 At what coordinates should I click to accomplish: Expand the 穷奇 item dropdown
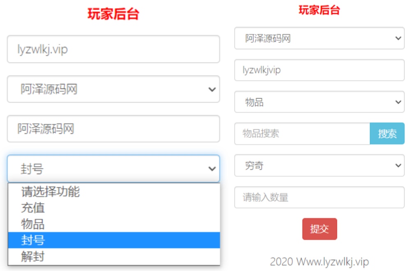tap(319, 166)
